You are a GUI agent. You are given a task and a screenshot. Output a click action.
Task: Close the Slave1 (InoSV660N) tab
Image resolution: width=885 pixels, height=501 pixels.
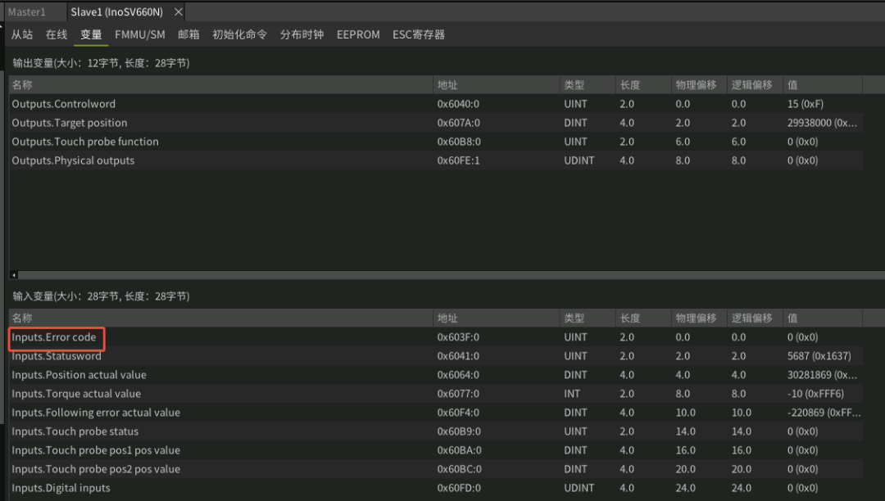click(179, 11)
